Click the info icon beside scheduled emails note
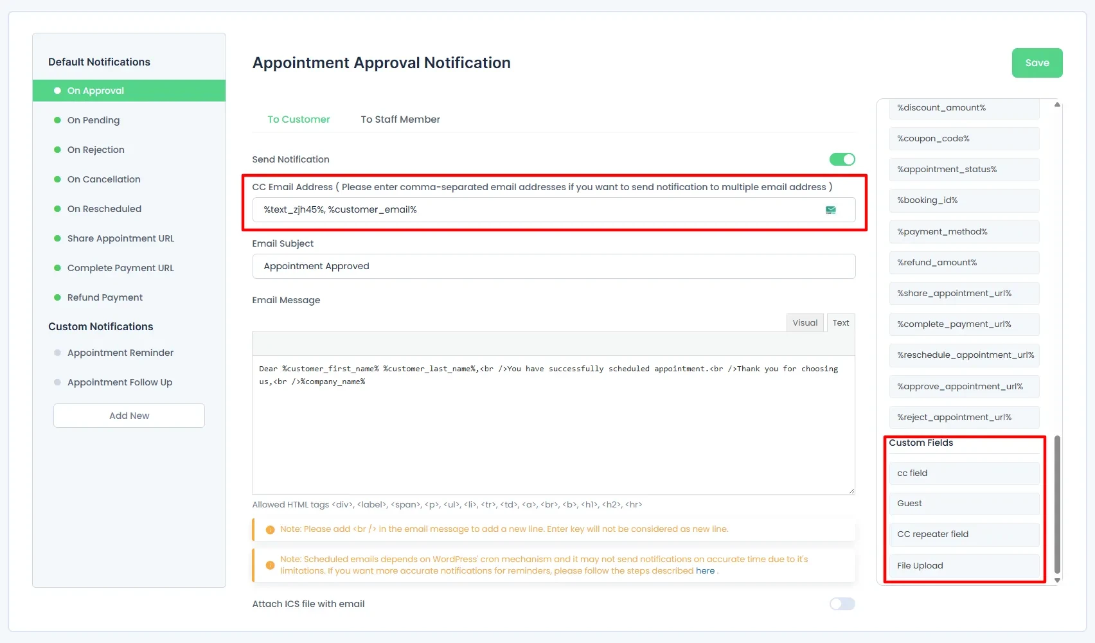The height and width of the screenshot is (643, 1095). [x=270, y=565]
